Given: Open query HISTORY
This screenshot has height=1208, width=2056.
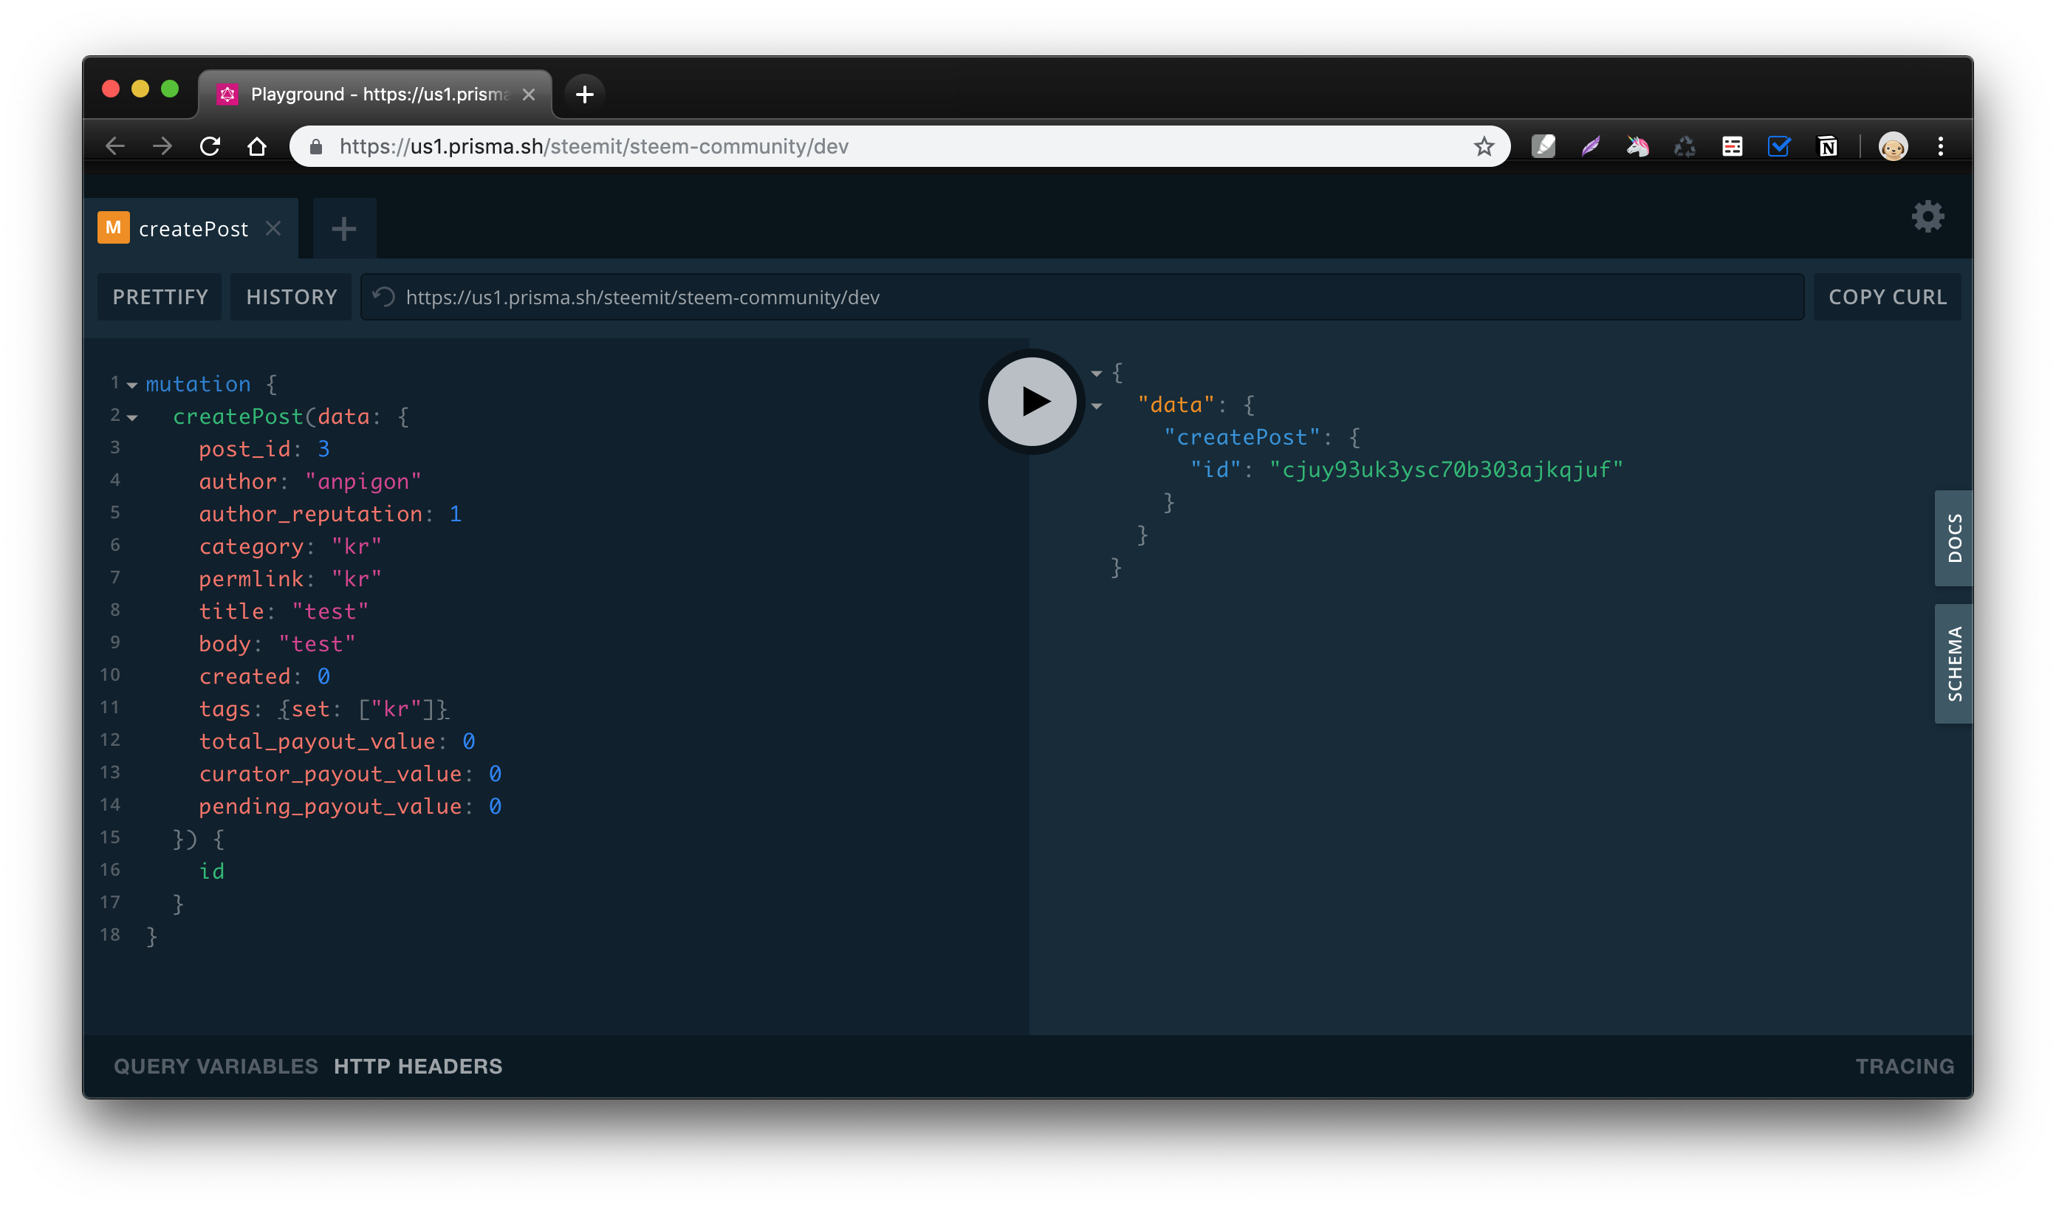Looking at the screenshot, I should click(291, 297).
